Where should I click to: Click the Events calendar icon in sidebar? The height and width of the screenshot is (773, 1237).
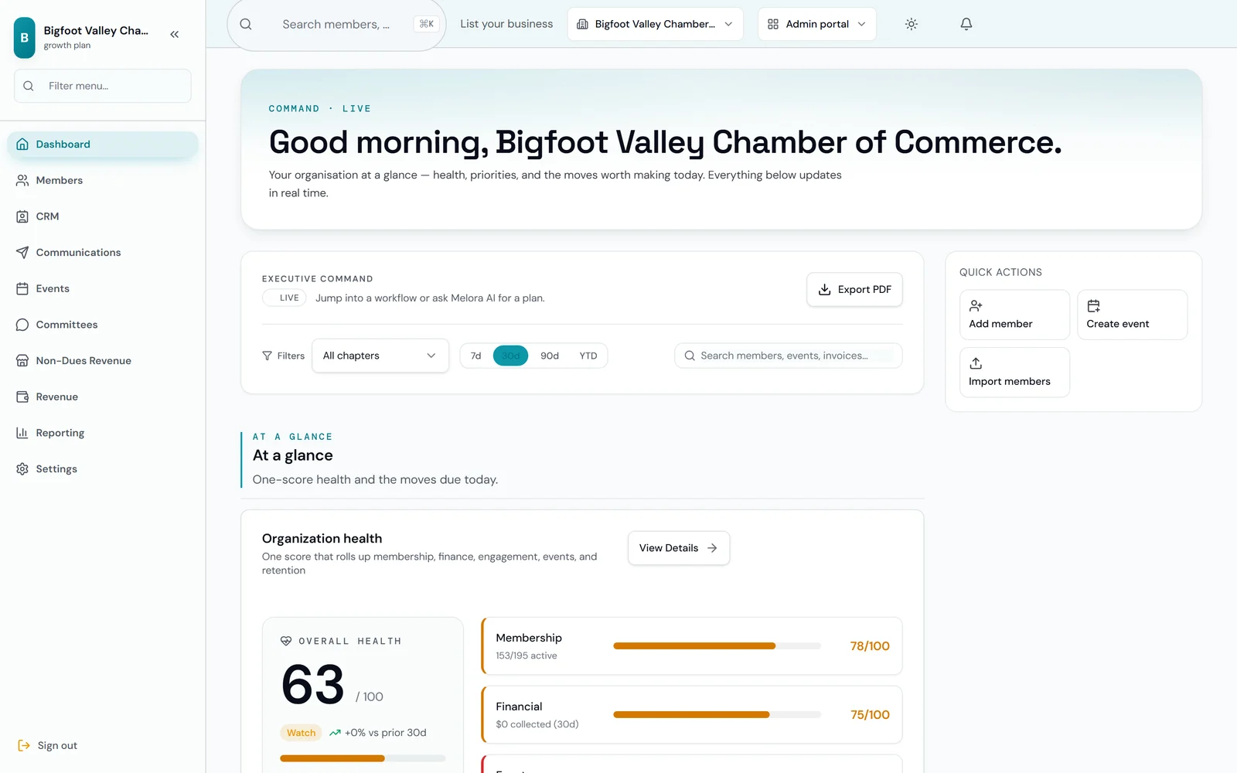(x=22, y=288)
